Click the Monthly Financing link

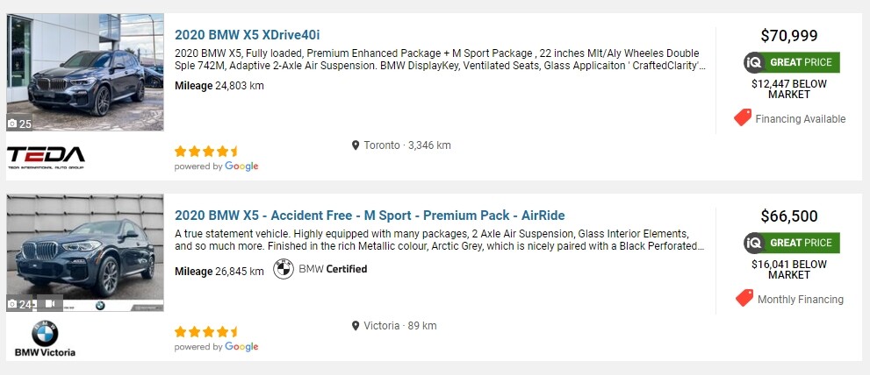click(x=800, y=299)
